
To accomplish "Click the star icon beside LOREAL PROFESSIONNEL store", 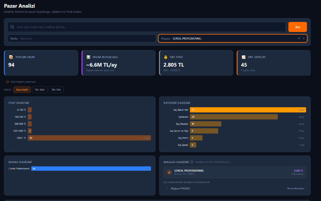I will pyautogui.click(x=169, y=172).
